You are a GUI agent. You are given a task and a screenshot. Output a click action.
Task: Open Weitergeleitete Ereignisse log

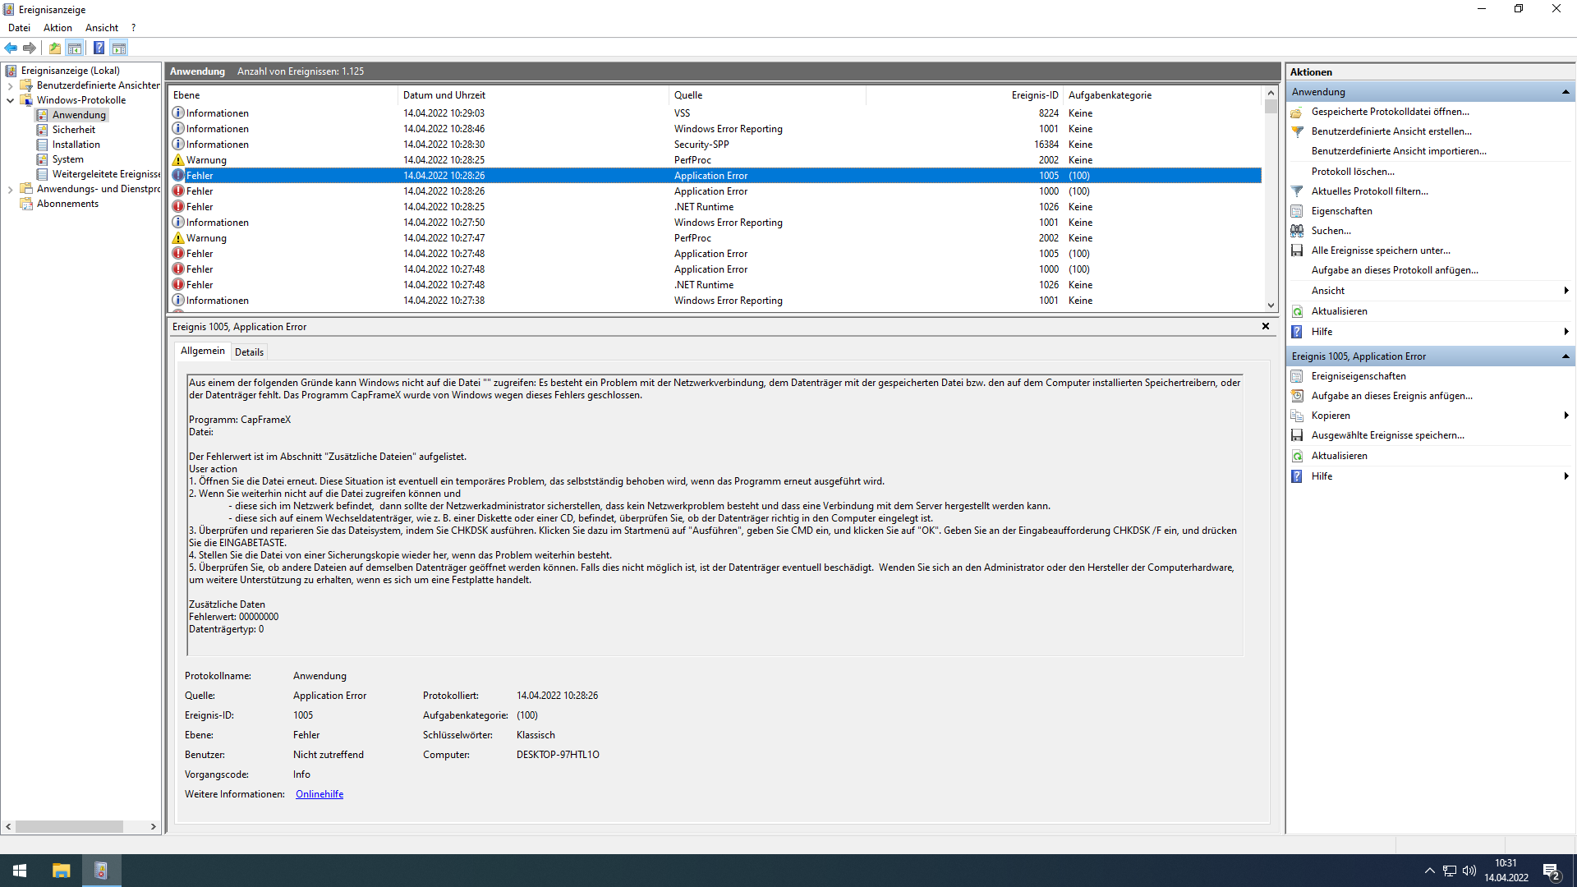pyautogui.click(x=106, y=174)
